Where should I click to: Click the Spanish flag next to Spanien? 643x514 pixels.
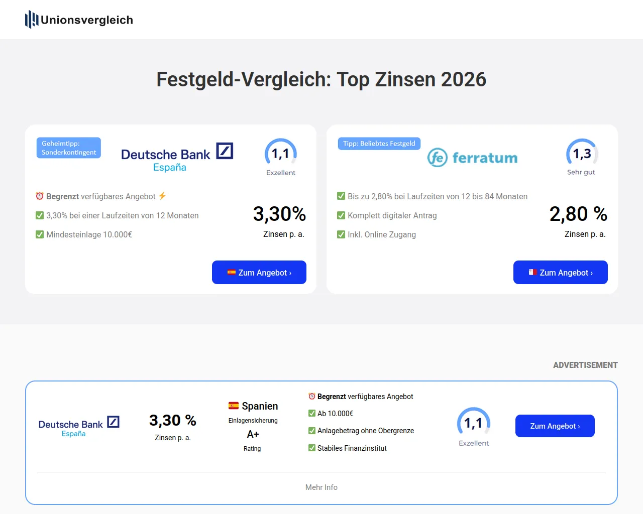tap(234, 406)
